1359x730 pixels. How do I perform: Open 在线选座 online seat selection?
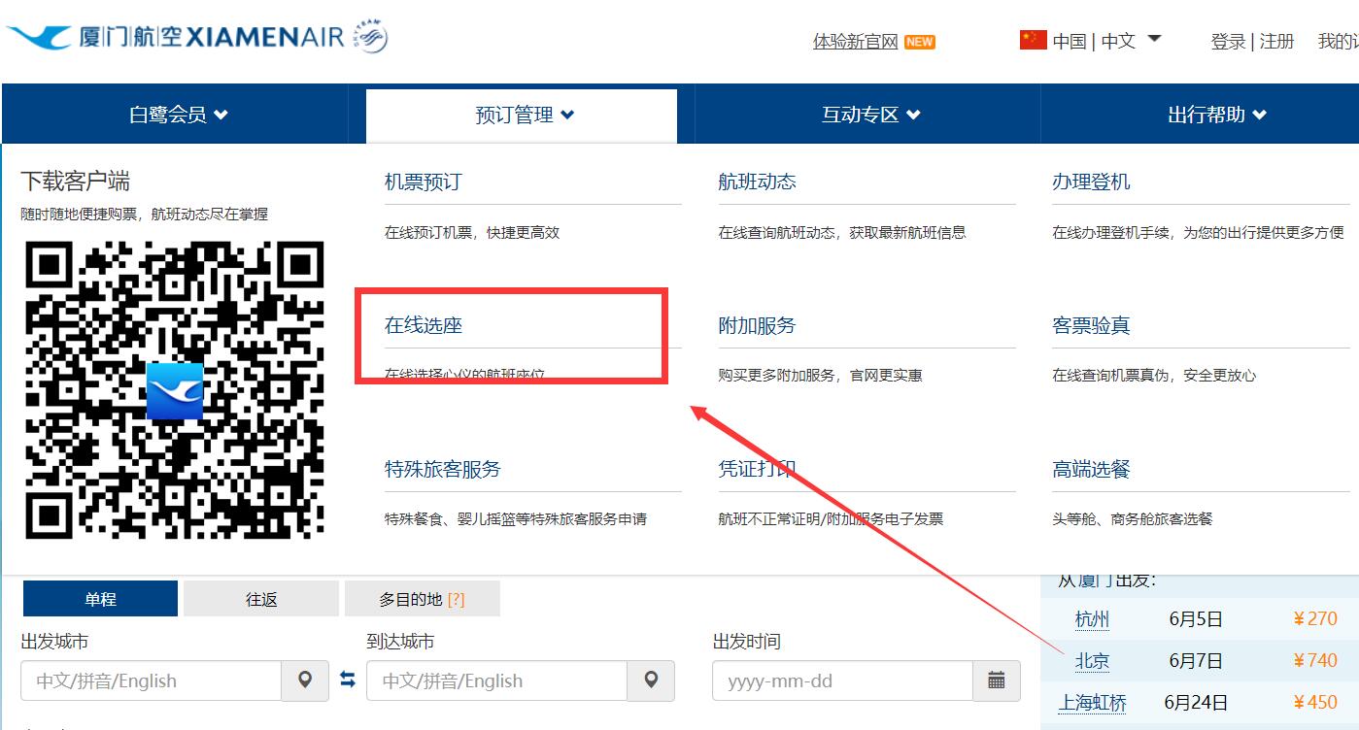click(x=424, y=325)
